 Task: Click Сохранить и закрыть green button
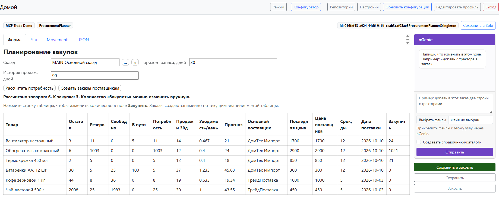(454, 167)
